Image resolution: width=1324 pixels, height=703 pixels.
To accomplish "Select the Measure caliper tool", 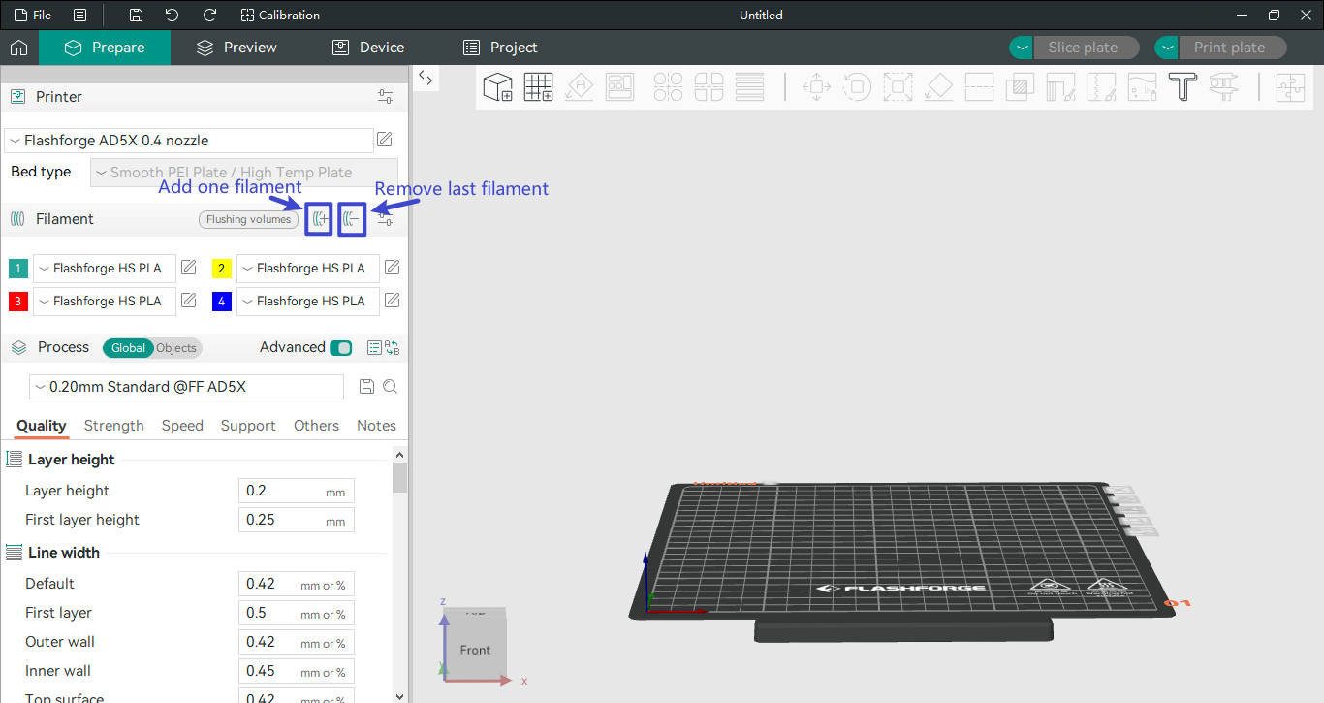I will pos(1223,87).
